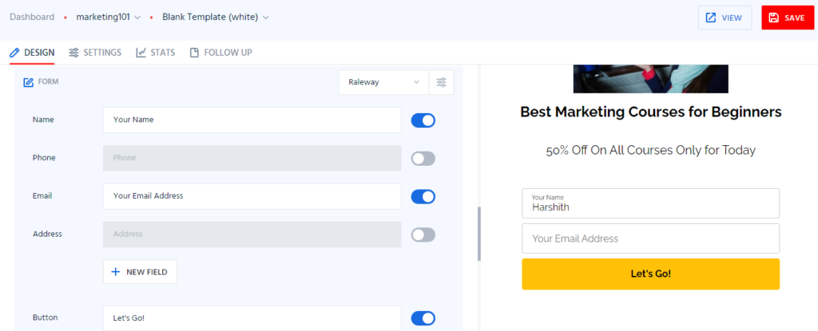The image size is (818, 331).
Task: Go to the Dashboard breadcrumb link
Action: pyautogui.click(x=32, y=18)
